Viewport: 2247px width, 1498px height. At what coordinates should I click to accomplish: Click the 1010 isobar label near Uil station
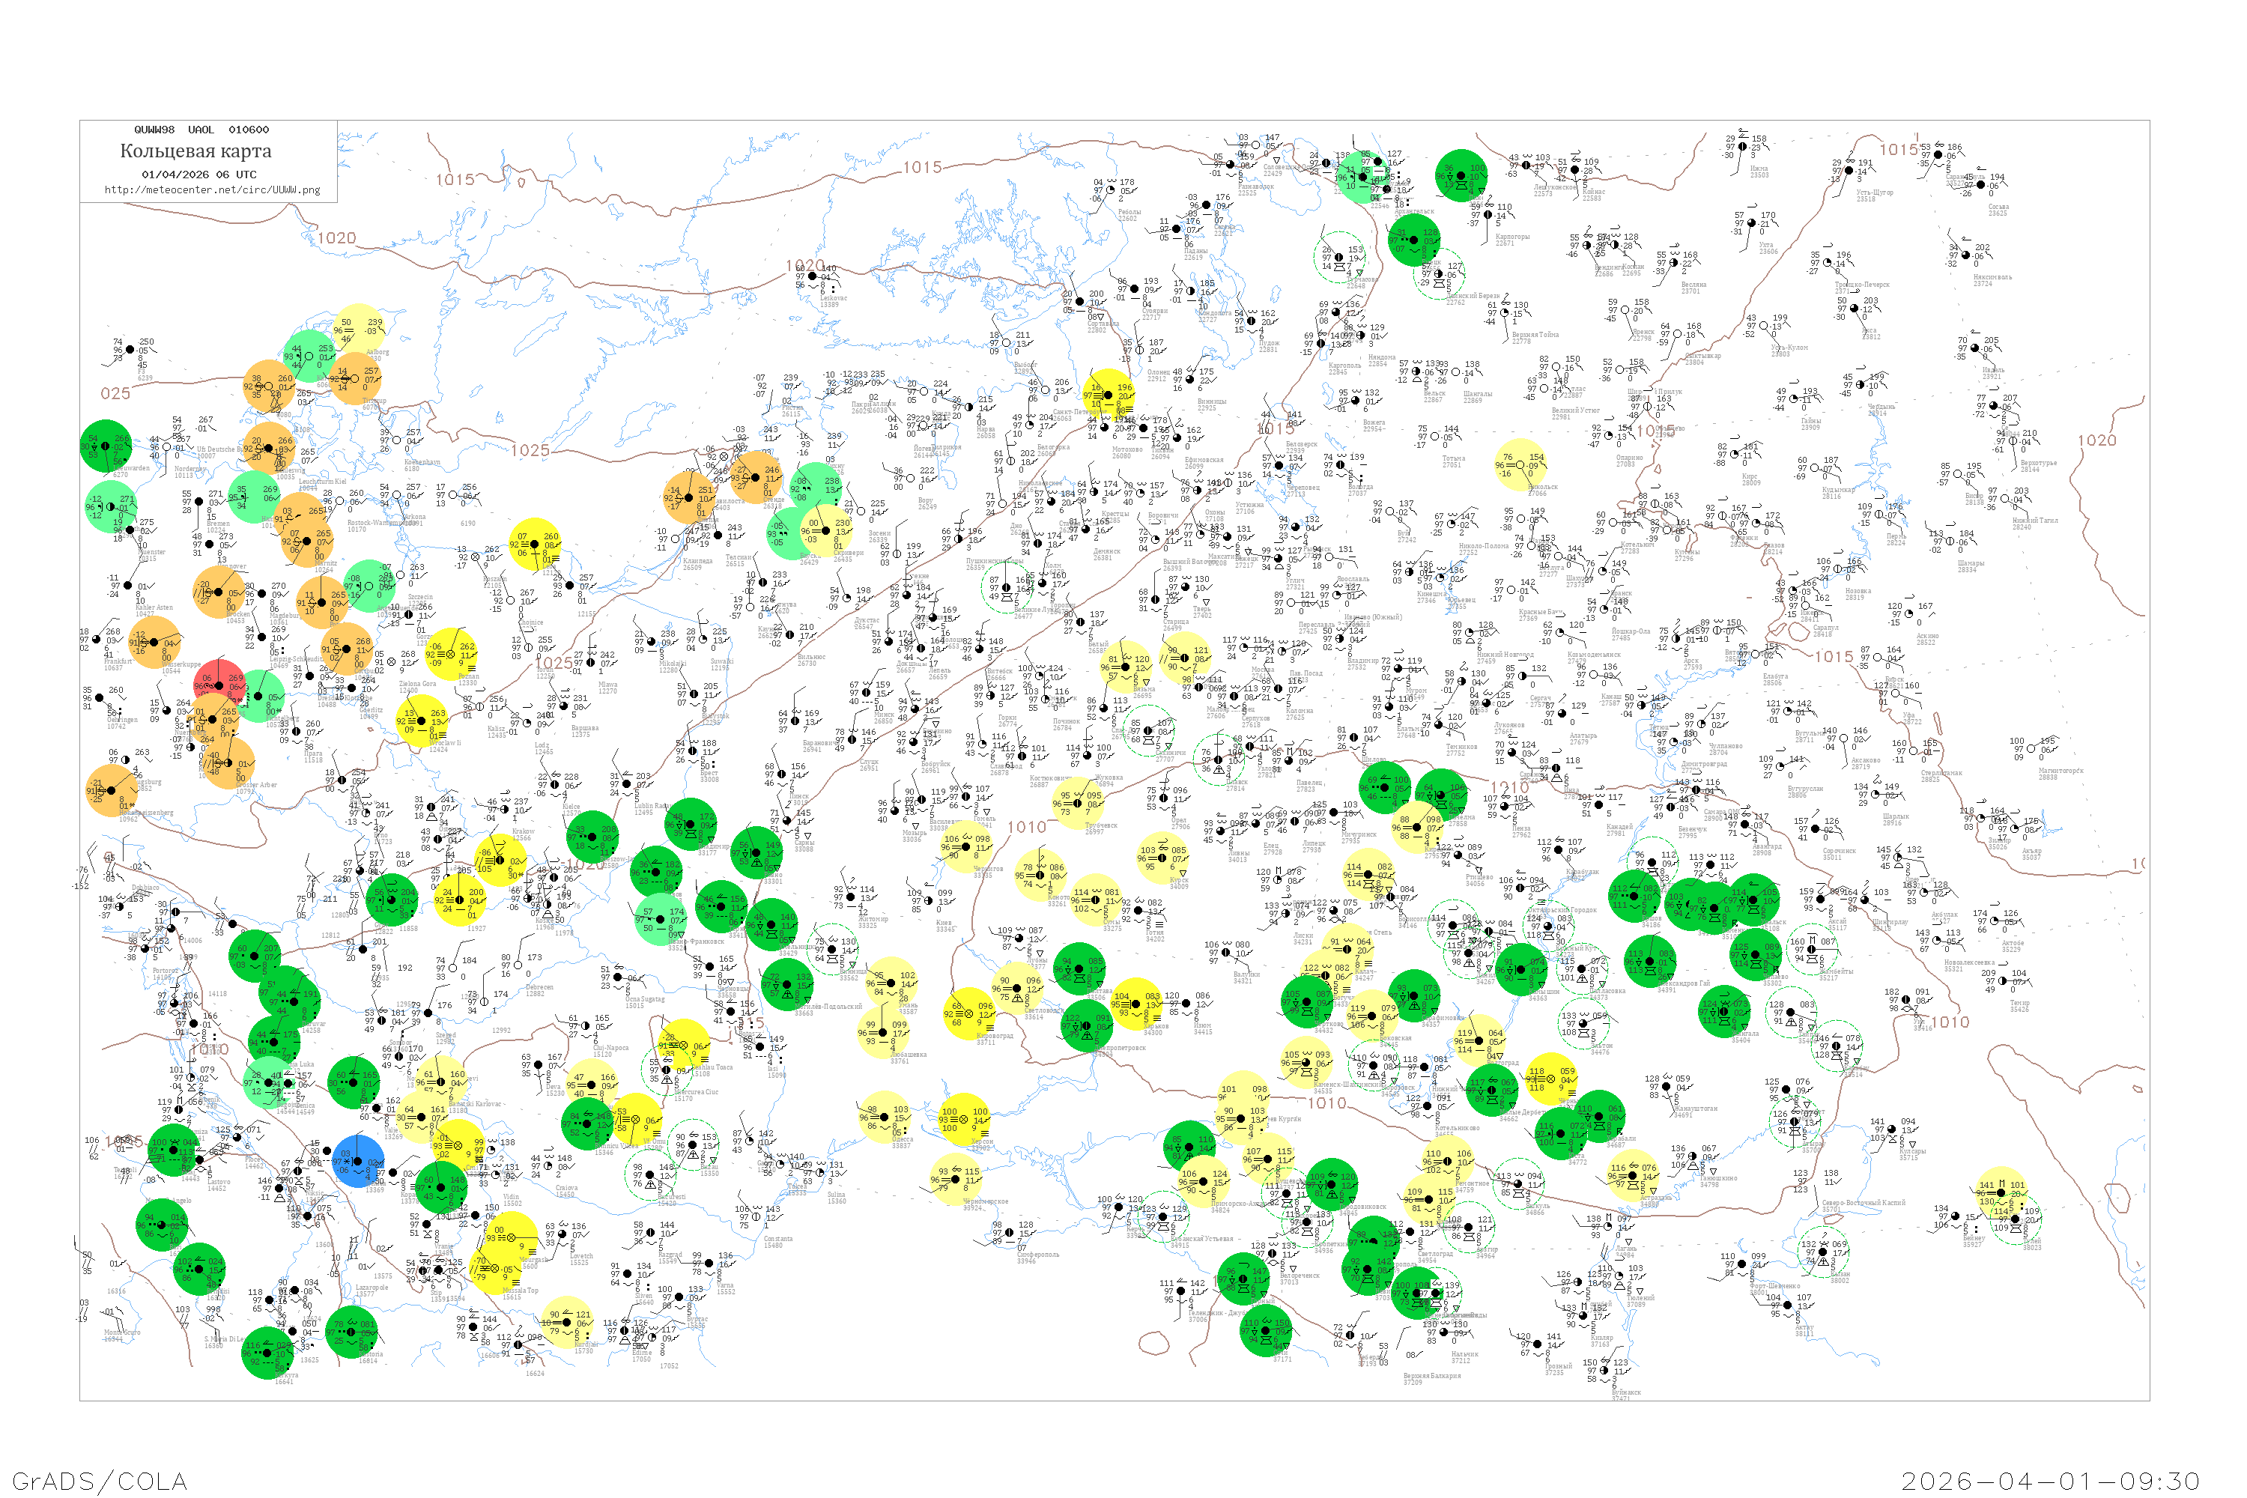1950,1022
